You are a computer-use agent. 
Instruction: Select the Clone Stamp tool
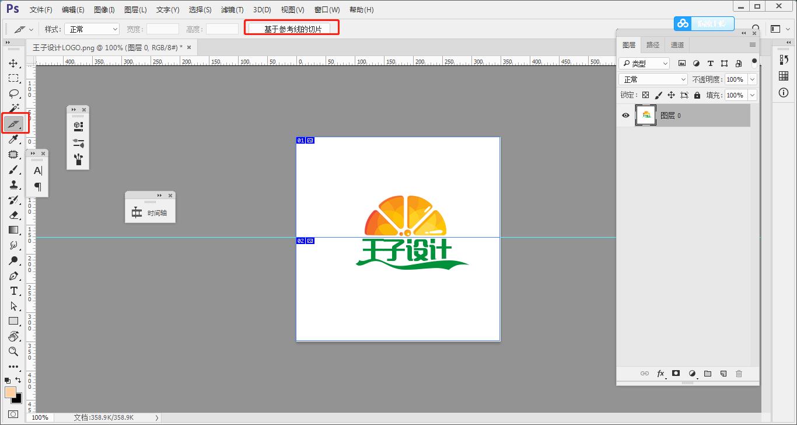pyautogui.click(x=13, y=184)
